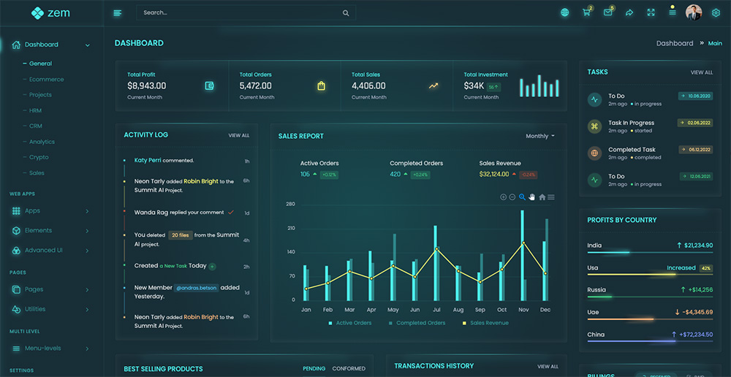Click the Total Profit wallet icon
The image size is (731, 377).
coord(210,85)
